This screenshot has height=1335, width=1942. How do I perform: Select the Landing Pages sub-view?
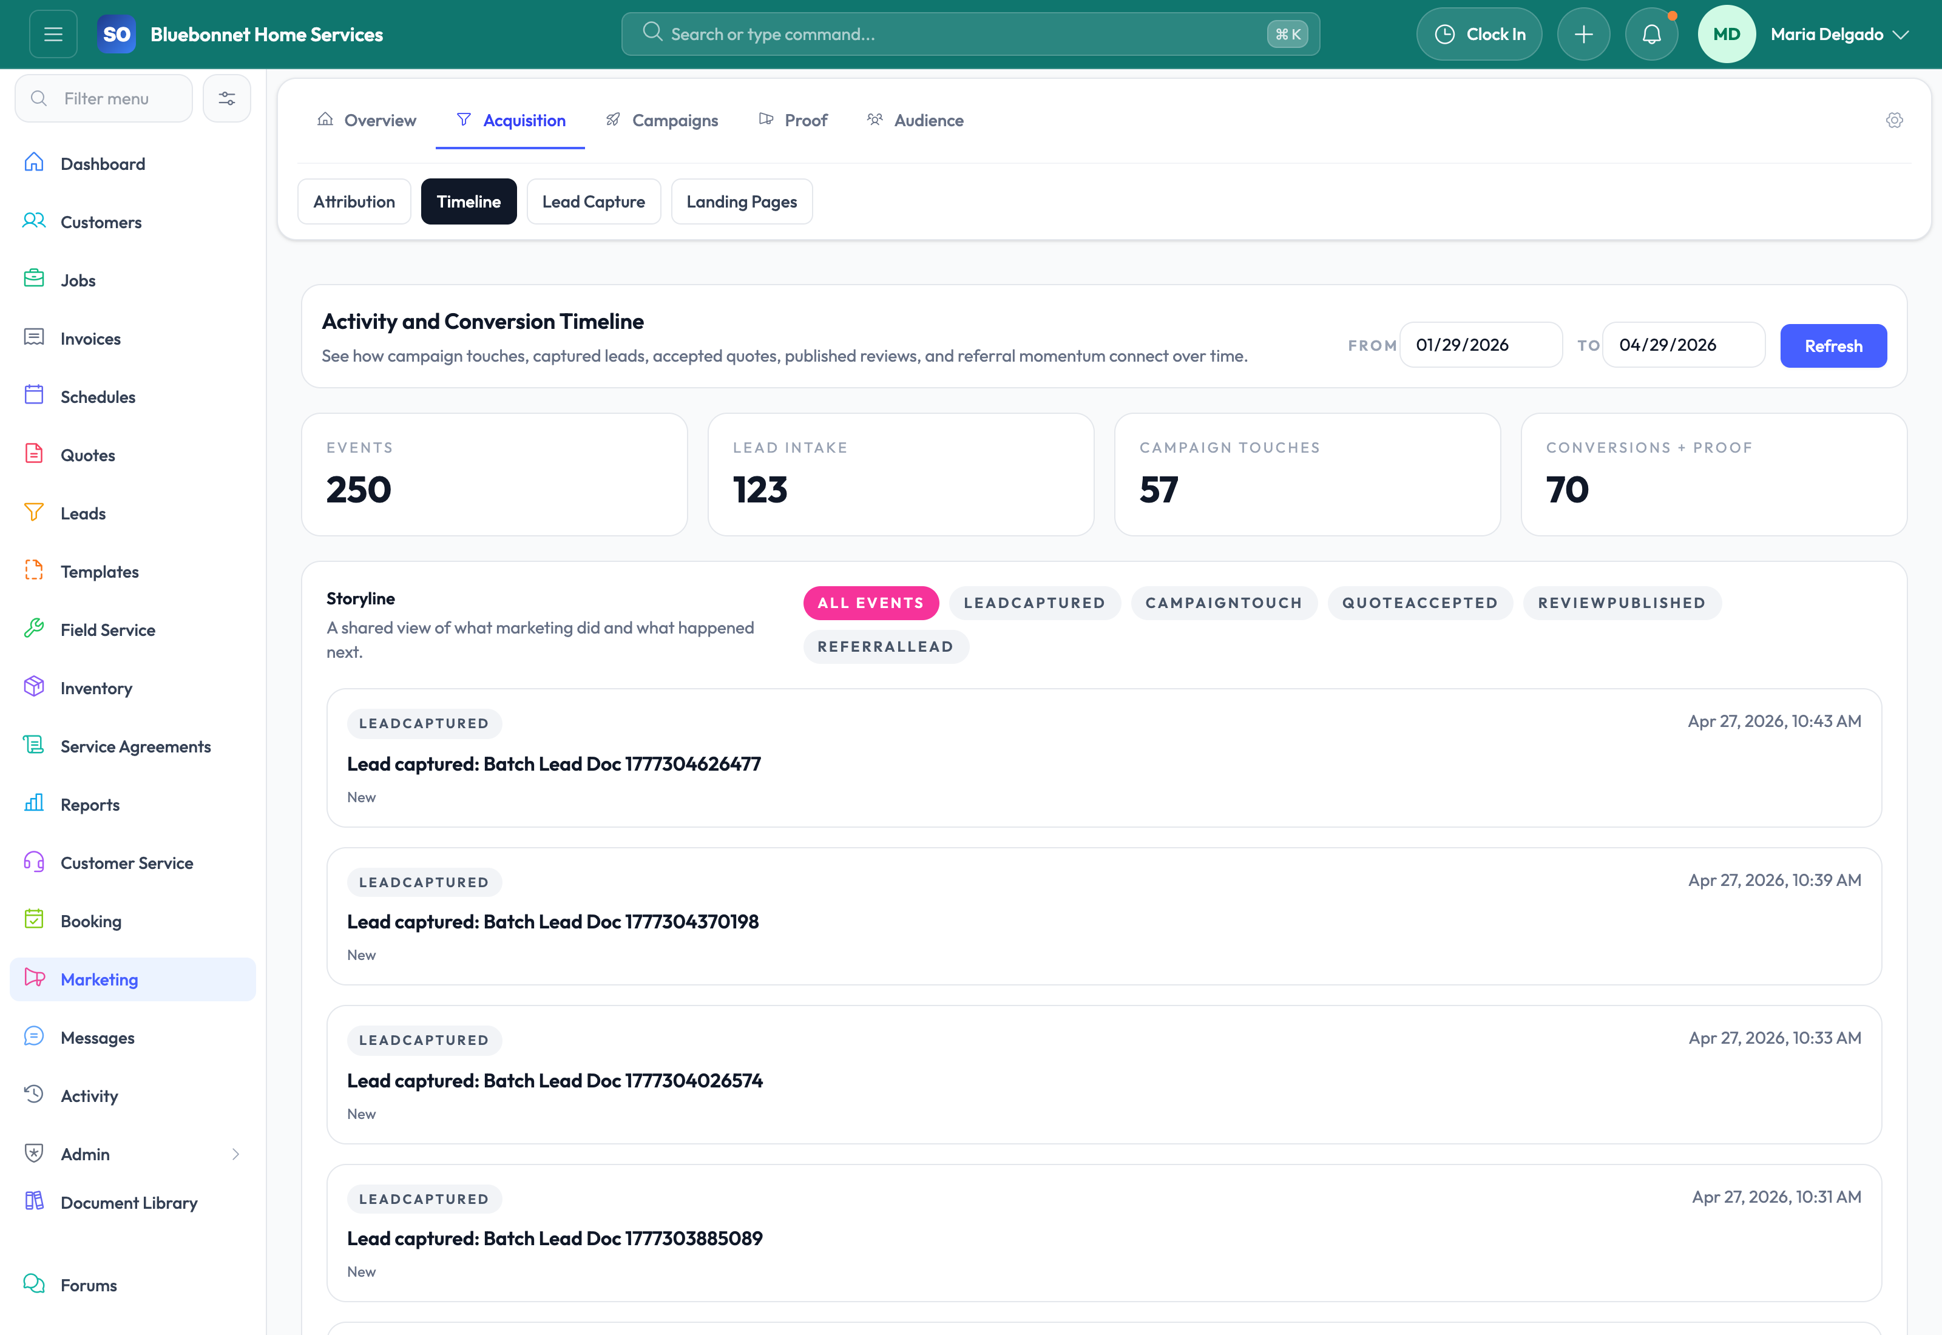(742, 201)
